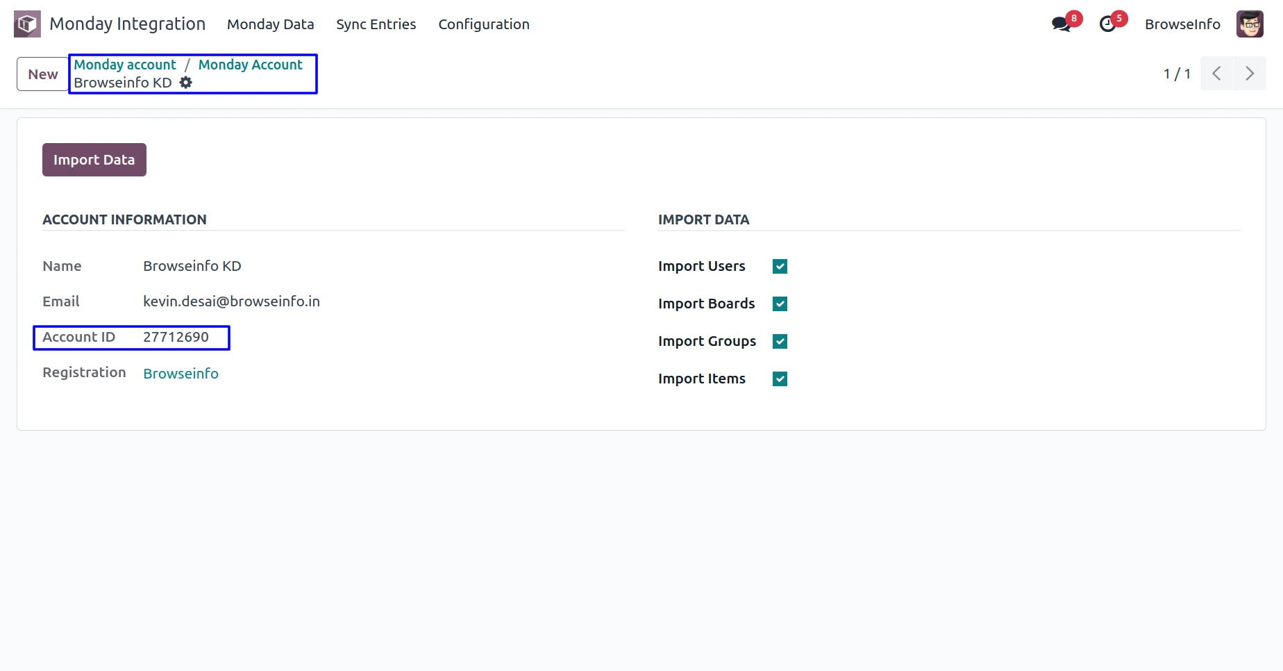Open the chat messages icon
The width and height of the screenshot is (1283, 671).
point(1060,24)
